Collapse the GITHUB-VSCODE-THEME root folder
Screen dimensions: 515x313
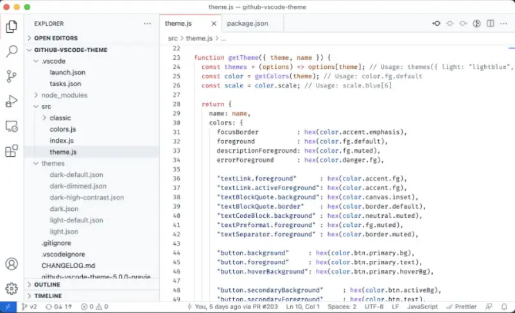[x=92, y=50]
